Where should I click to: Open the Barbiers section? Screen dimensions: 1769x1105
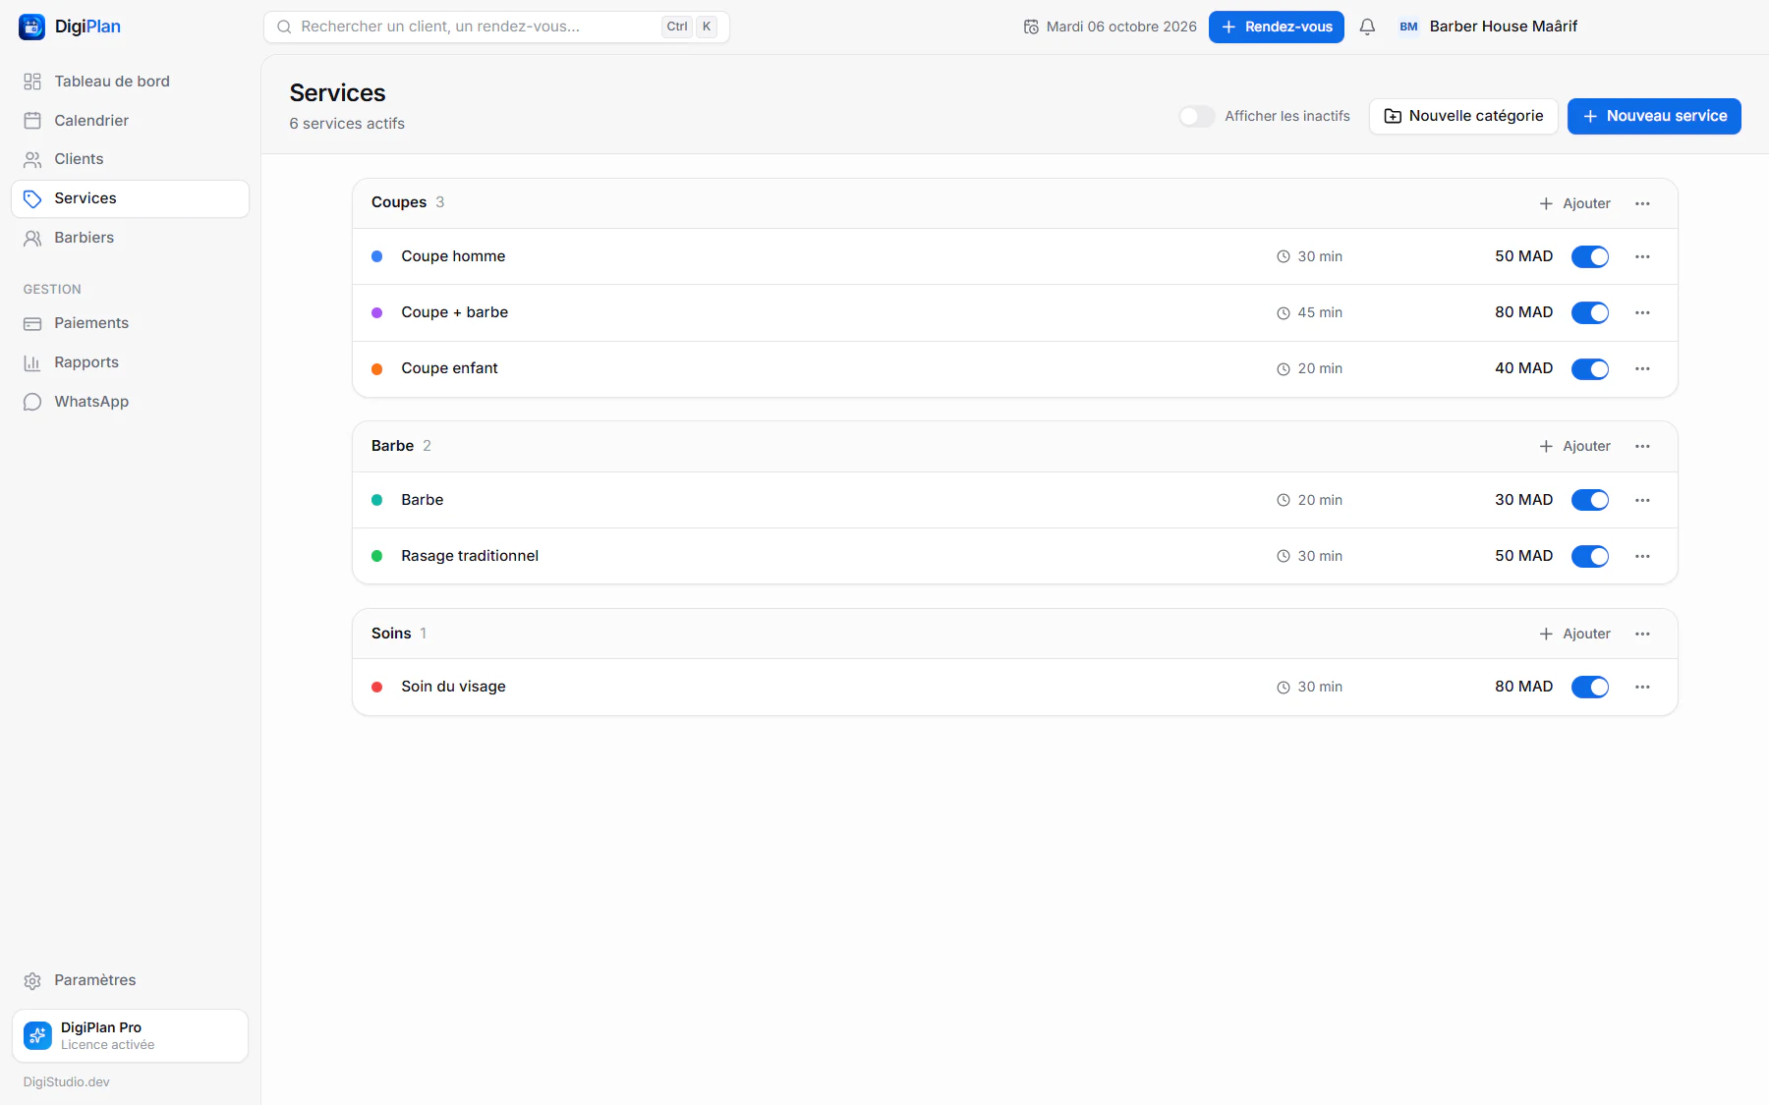point(130,238)
